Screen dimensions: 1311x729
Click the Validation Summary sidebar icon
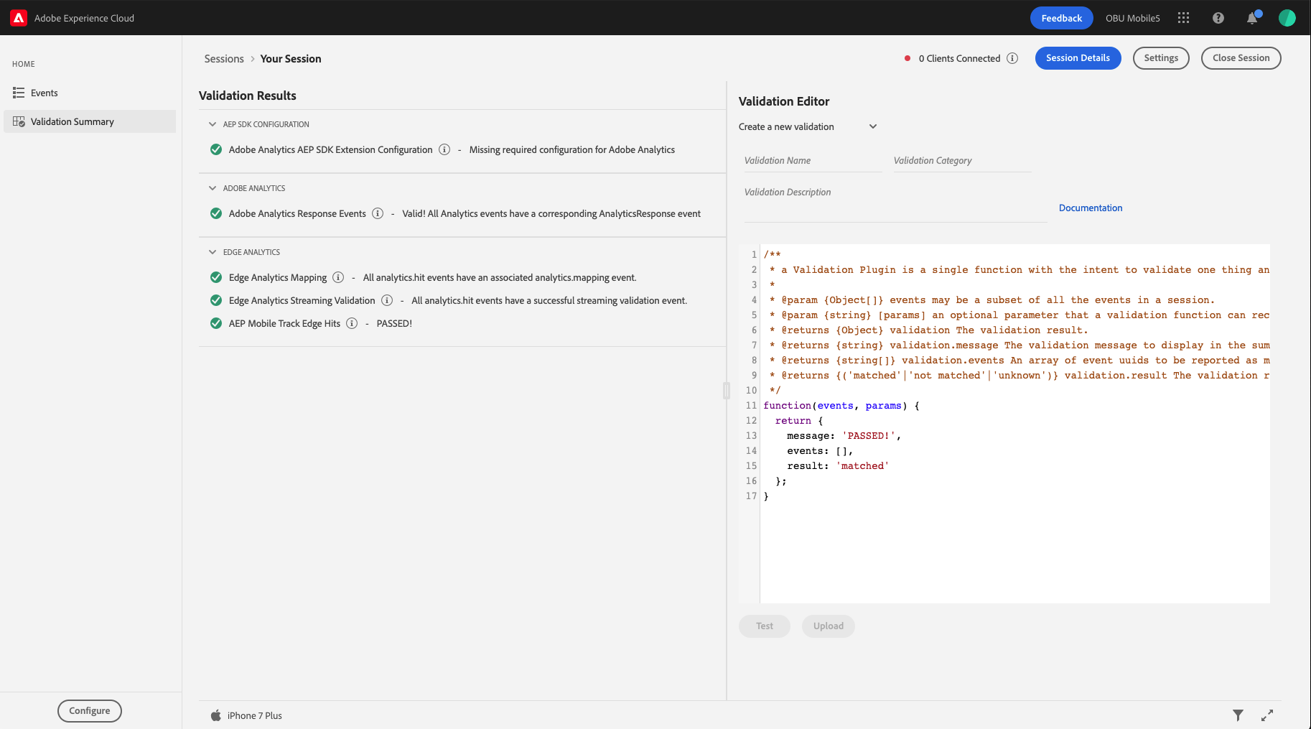point(19,121)
